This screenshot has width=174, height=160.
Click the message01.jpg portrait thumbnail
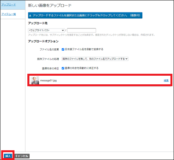(x=34, y=80)
